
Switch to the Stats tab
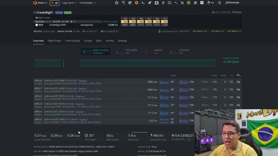[99, 41]
